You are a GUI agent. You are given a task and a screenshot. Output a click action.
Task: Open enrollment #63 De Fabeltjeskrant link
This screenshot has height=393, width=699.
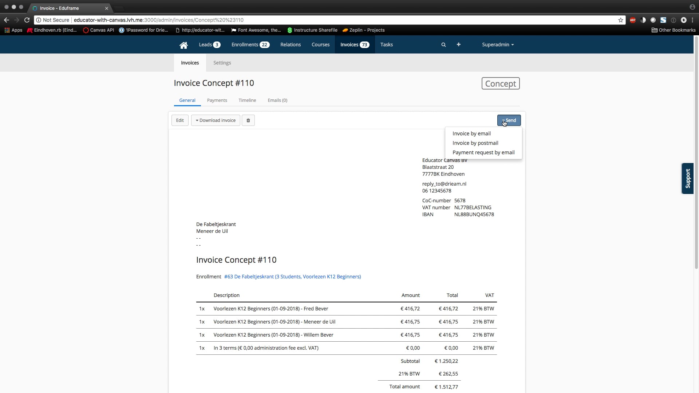click(292, 277)
